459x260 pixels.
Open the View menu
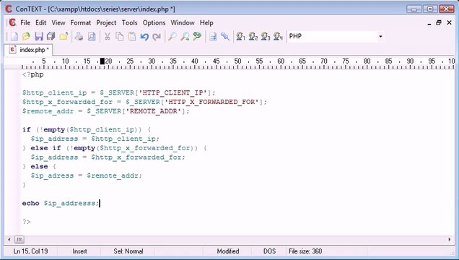pos(58,22)
